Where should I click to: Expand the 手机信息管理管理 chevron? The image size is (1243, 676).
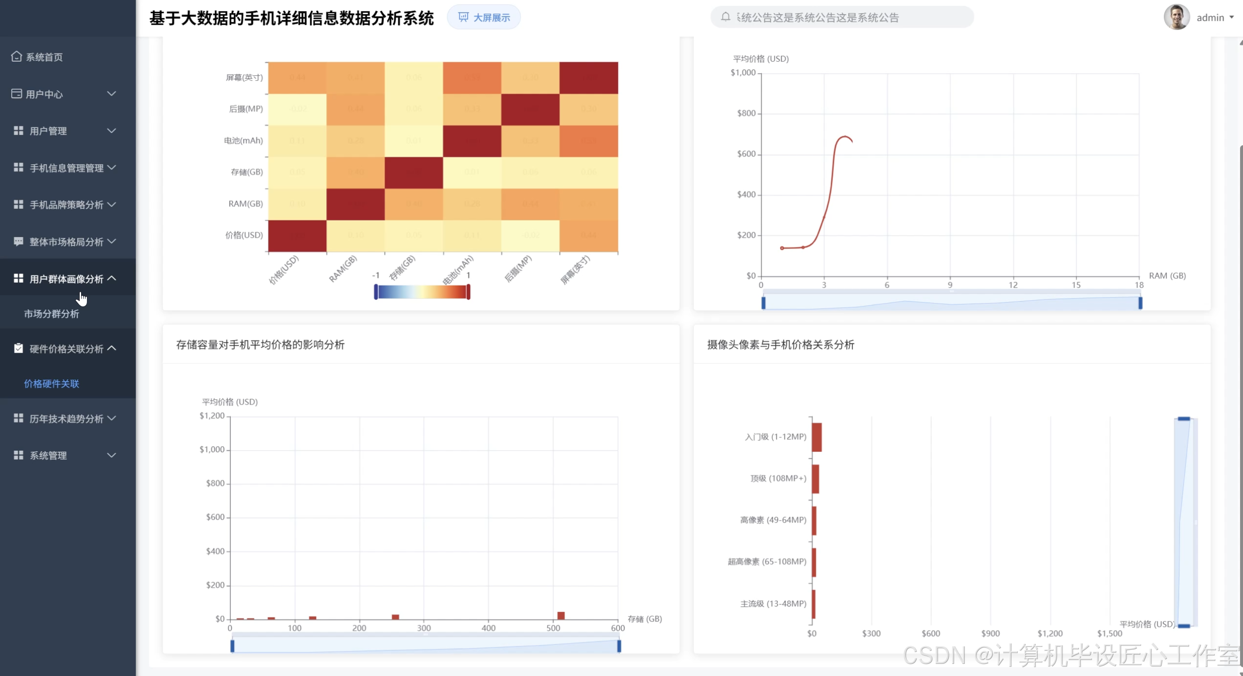point(112,168)
